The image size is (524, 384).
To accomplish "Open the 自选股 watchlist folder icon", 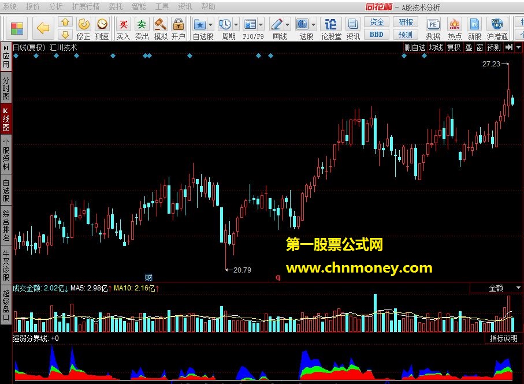I will 200,25.
